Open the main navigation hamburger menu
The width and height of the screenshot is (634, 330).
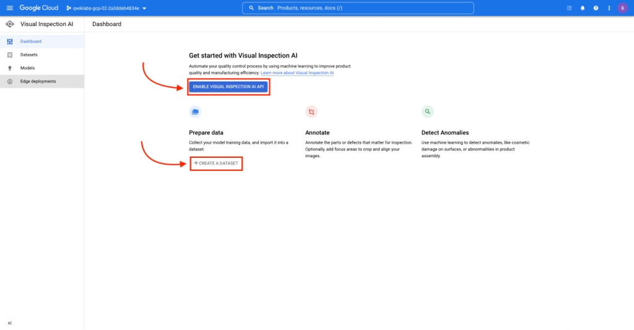[10, 8]
